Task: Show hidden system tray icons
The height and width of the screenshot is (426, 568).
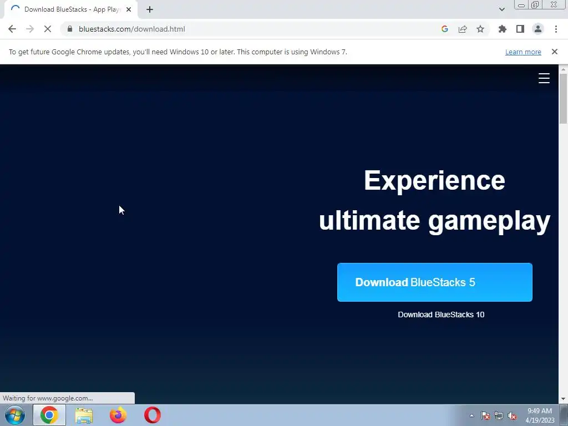Action: pos(471,415)
